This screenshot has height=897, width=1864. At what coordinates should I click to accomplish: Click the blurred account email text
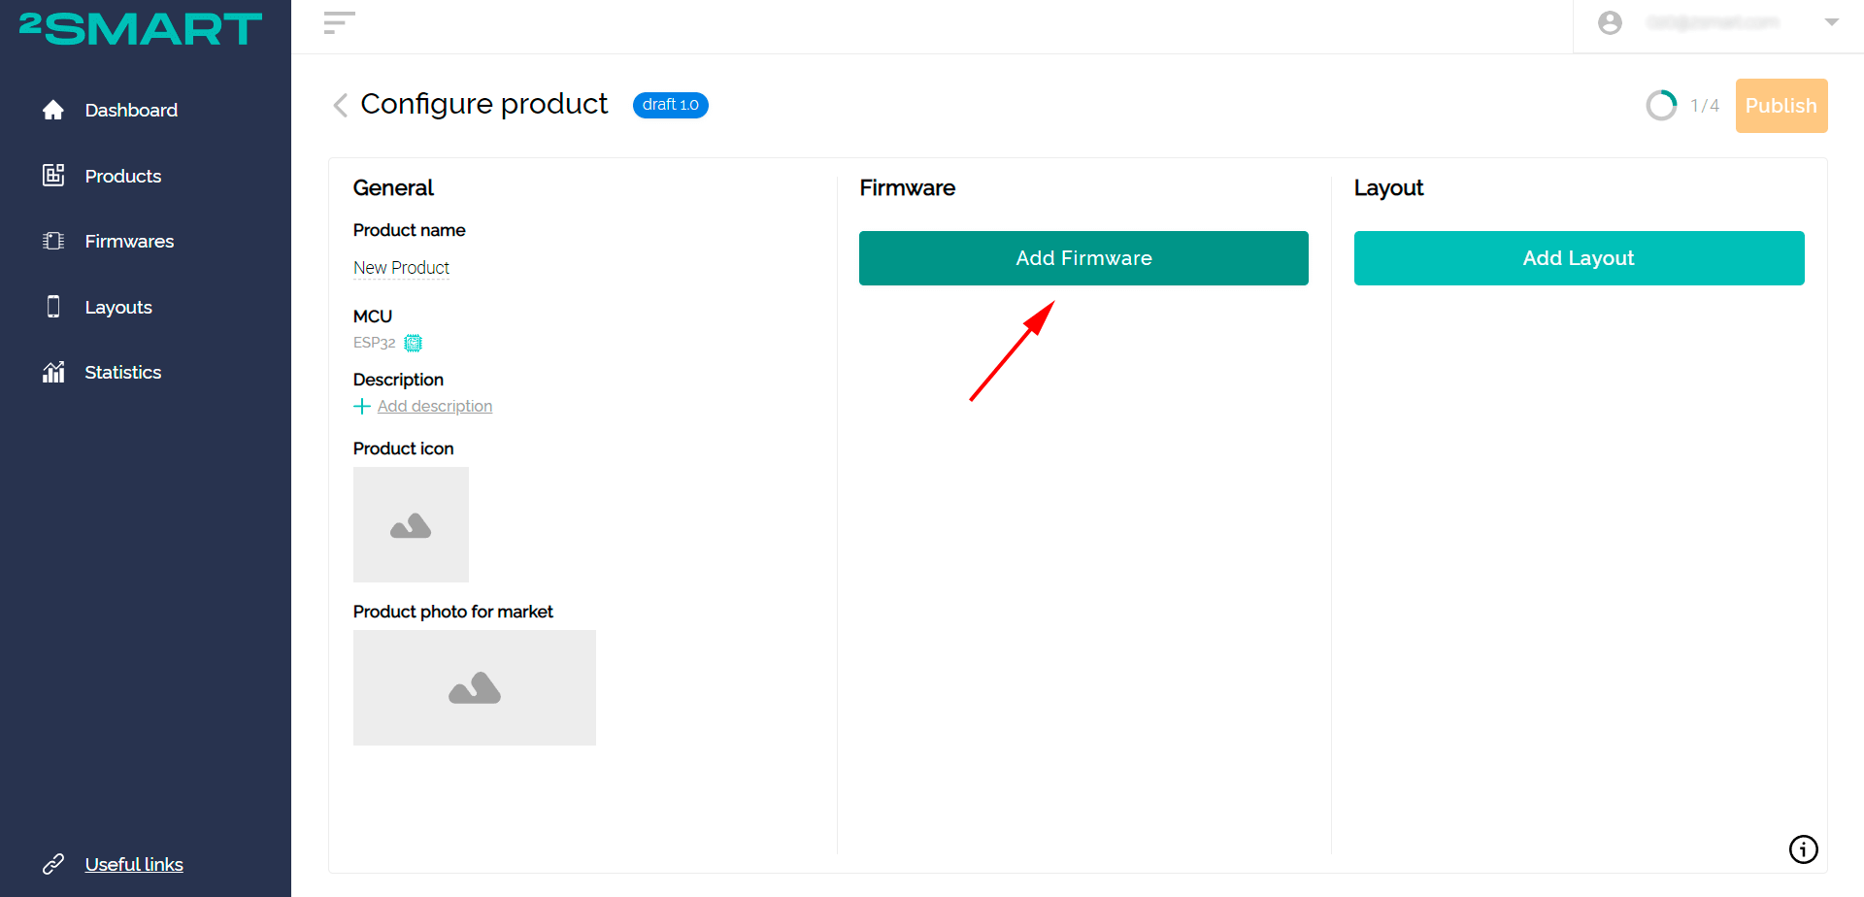[1714, 22]
